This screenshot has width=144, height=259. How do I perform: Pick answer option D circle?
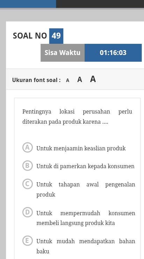(28, 212)
